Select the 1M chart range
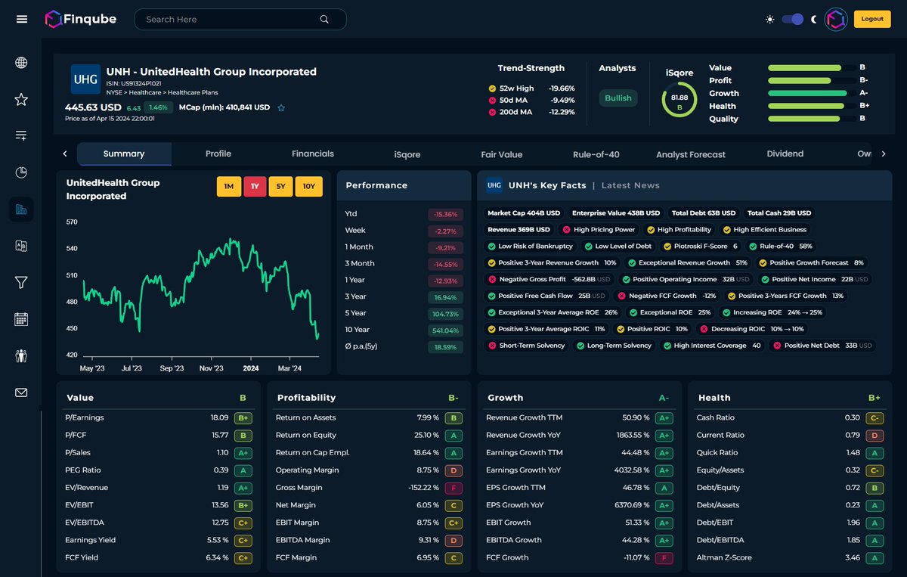This screenshot has height=577, width=907. point(228,187)
